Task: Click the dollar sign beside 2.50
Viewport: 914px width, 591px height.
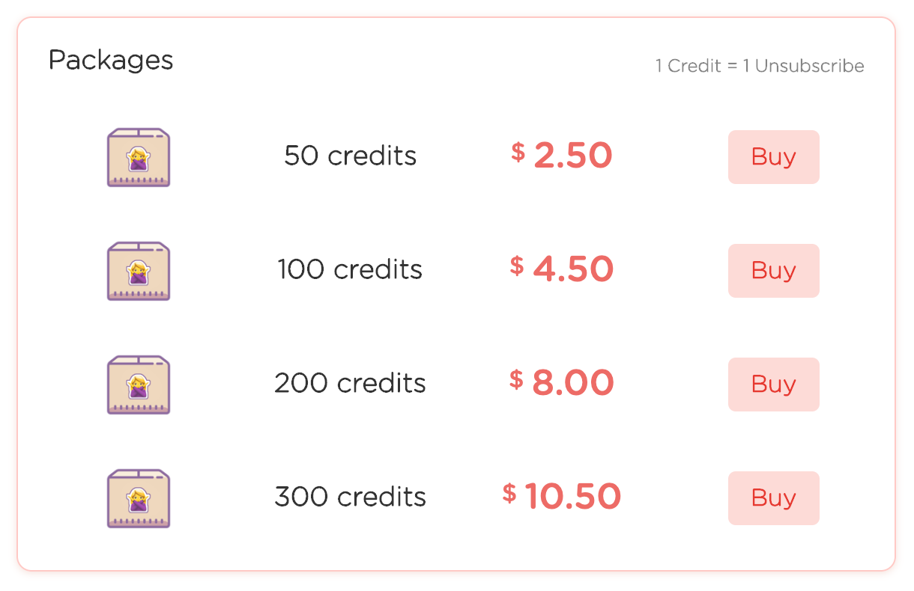Action: click(x=518, y=153)
